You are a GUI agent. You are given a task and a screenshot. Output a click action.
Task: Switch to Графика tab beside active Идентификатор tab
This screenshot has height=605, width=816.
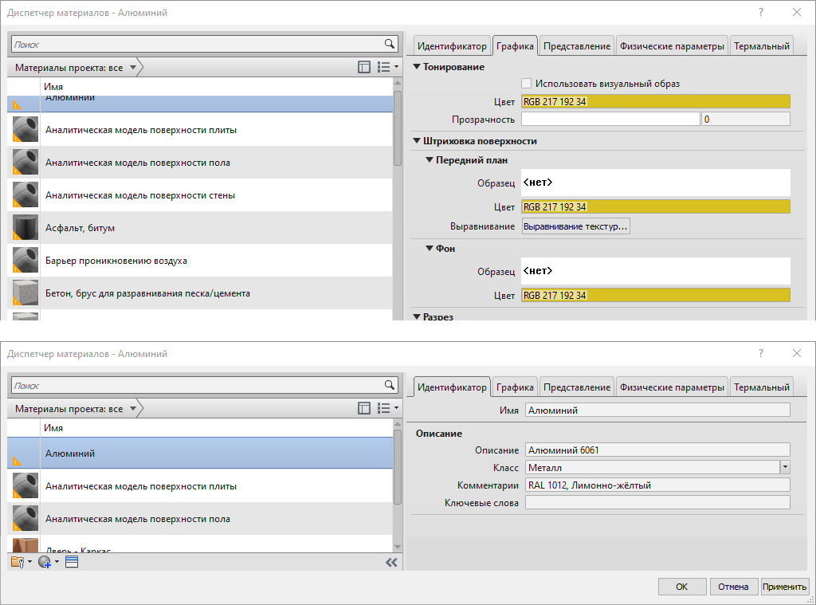coord(515,387)
